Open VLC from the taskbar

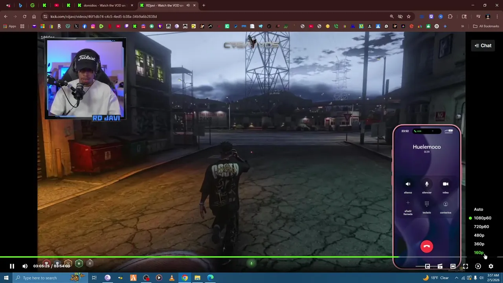172,278
